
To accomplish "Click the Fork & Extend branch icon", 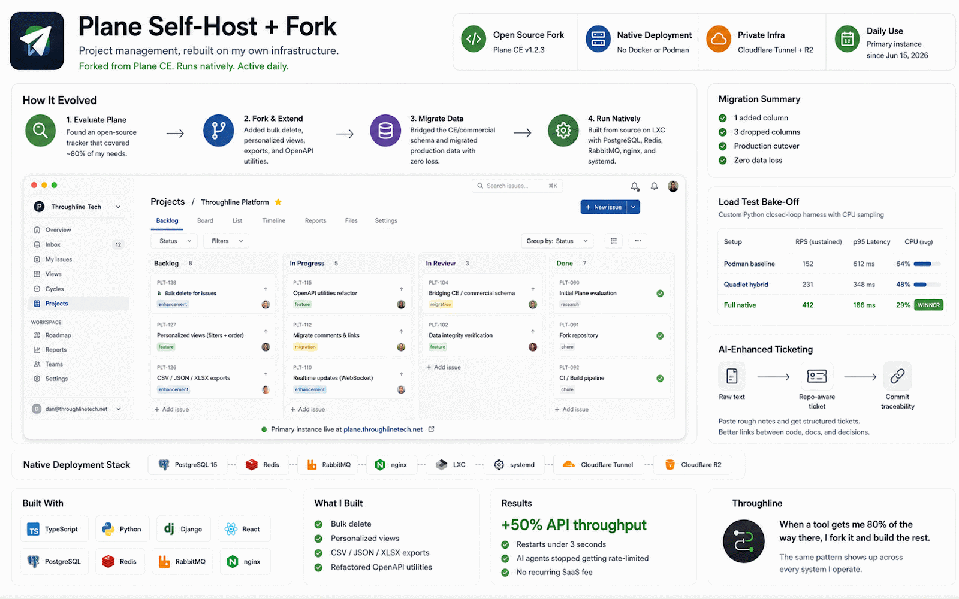I will 218,130.
